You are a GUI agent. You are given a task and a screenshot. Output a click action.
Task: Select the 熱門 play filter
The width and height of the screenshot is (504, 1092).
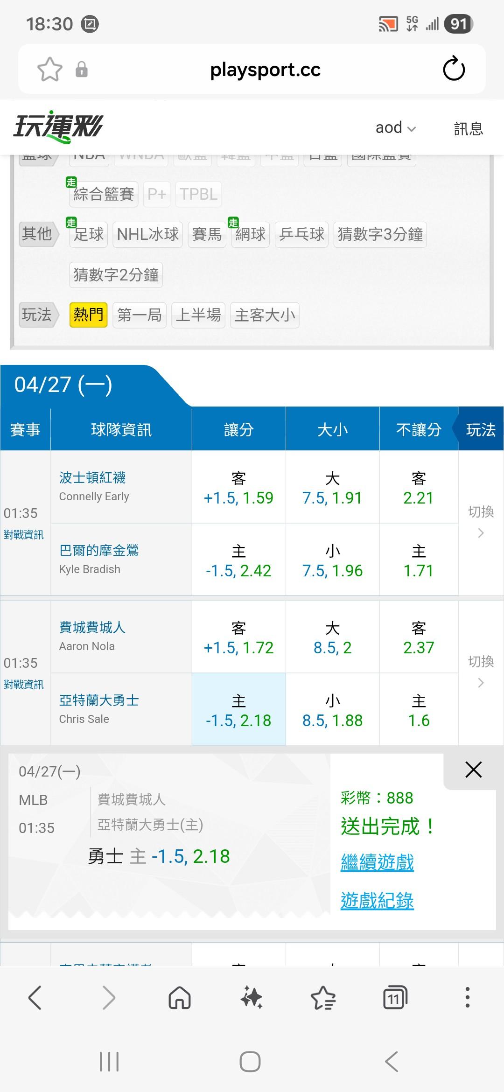point(89,315)
